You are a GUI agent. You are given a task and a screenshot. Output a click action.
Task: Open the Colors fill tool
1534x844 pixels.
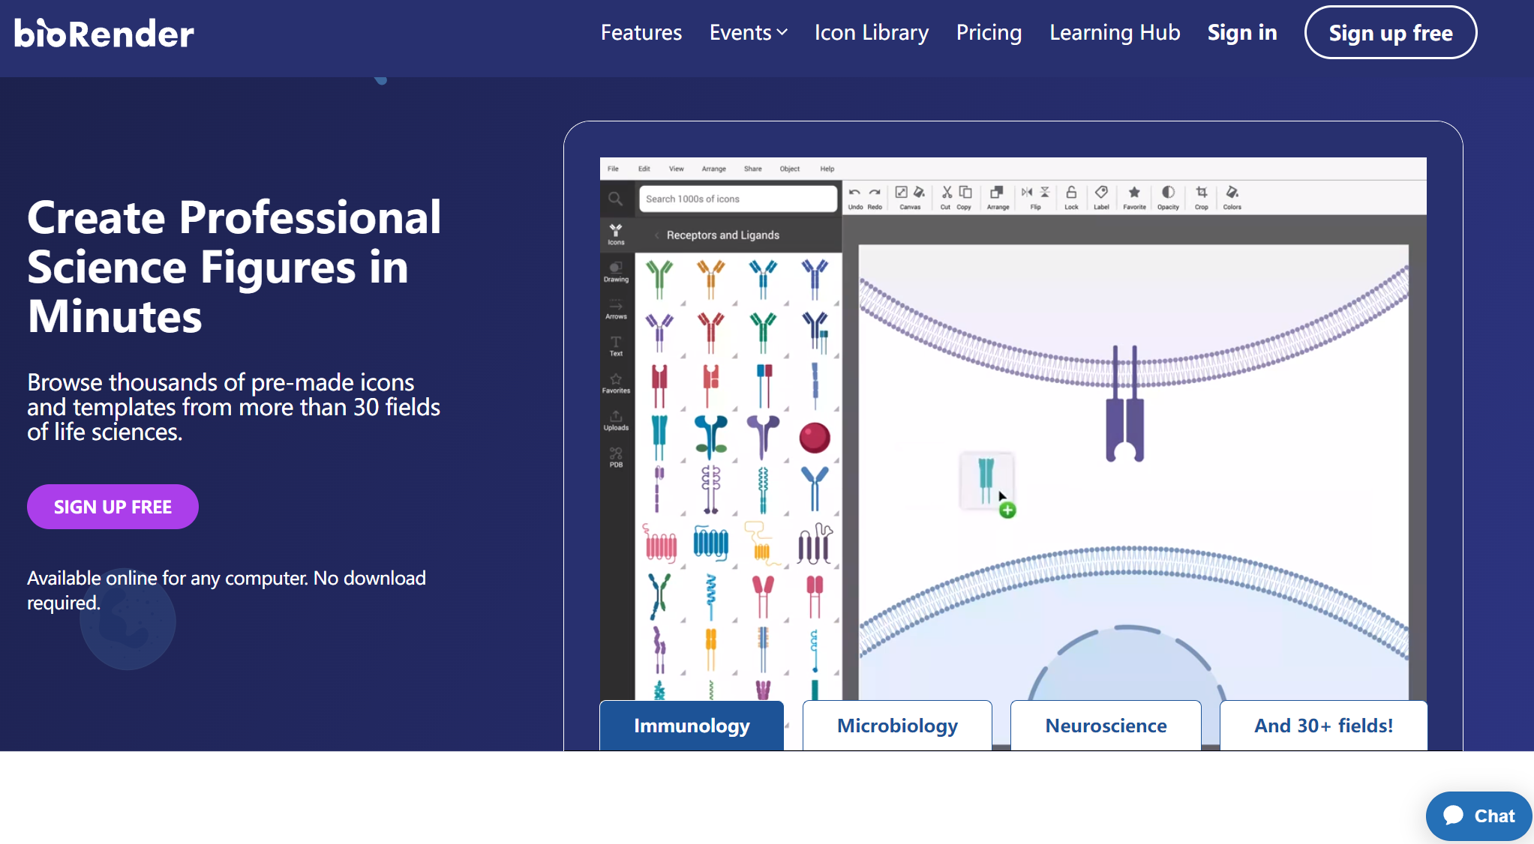pyautogui.click(x=1232, y=193)
